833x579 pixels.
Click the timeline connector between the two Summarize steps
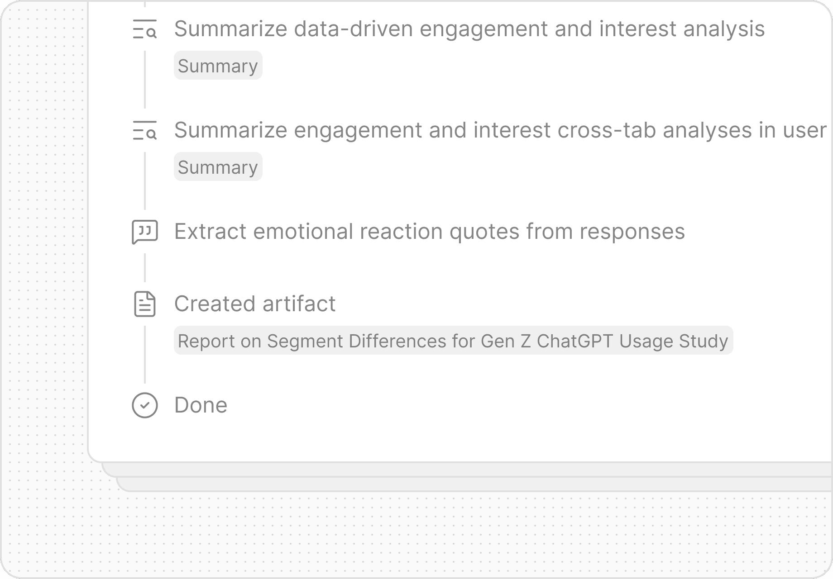tap(145, 80)
